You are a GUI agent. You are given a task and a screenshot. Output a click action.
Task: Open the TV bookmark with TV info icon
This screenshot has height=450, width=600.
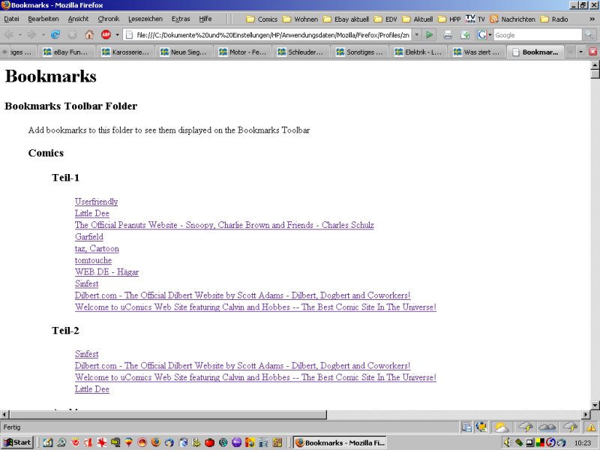(x=475, y=19)
